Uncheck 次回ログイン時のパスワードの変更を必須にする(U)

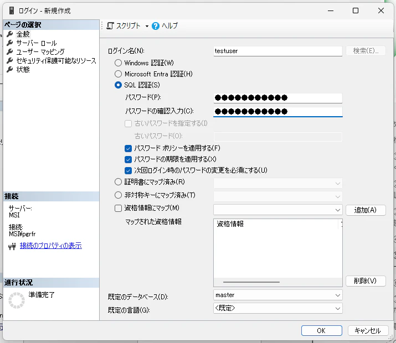128,170
